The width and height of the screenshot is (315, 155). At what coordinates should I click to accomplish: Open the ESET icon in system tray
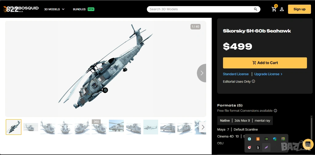click(x=249, y=139)
